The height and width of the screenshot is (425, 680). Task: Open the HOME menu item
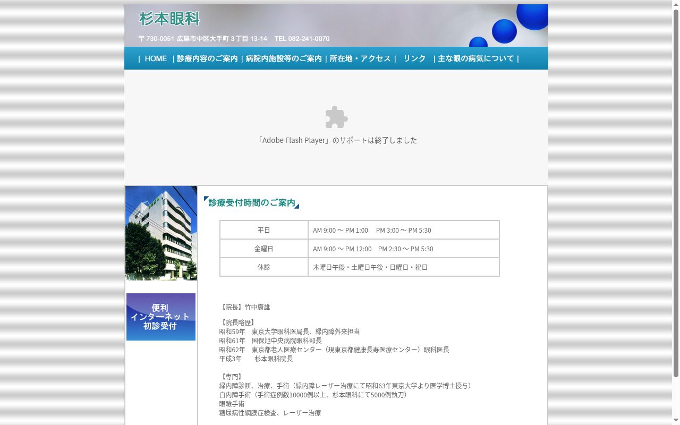click(156, 58)
